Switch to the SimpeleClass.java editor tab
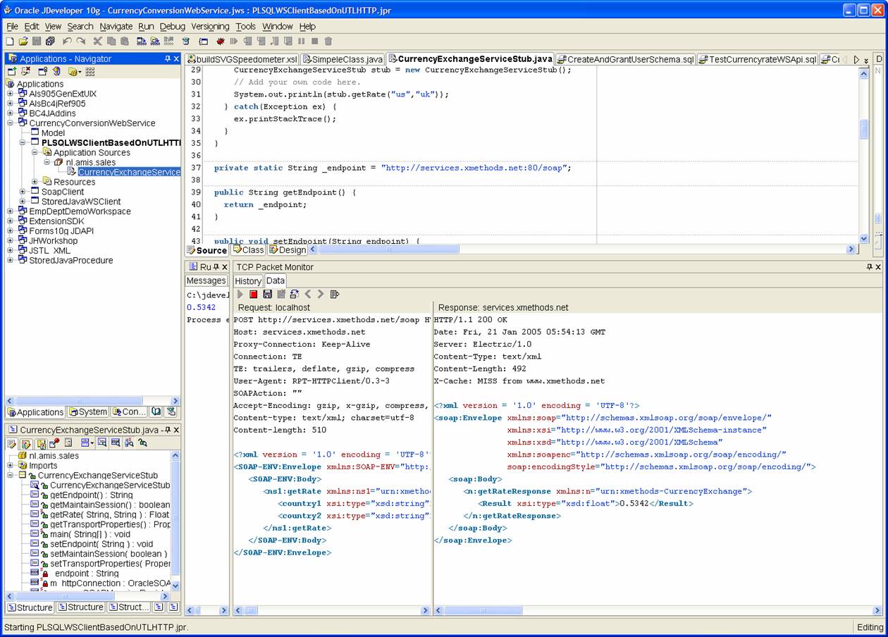The width and height of the screenshot is (888, 637). click(342, 59)
